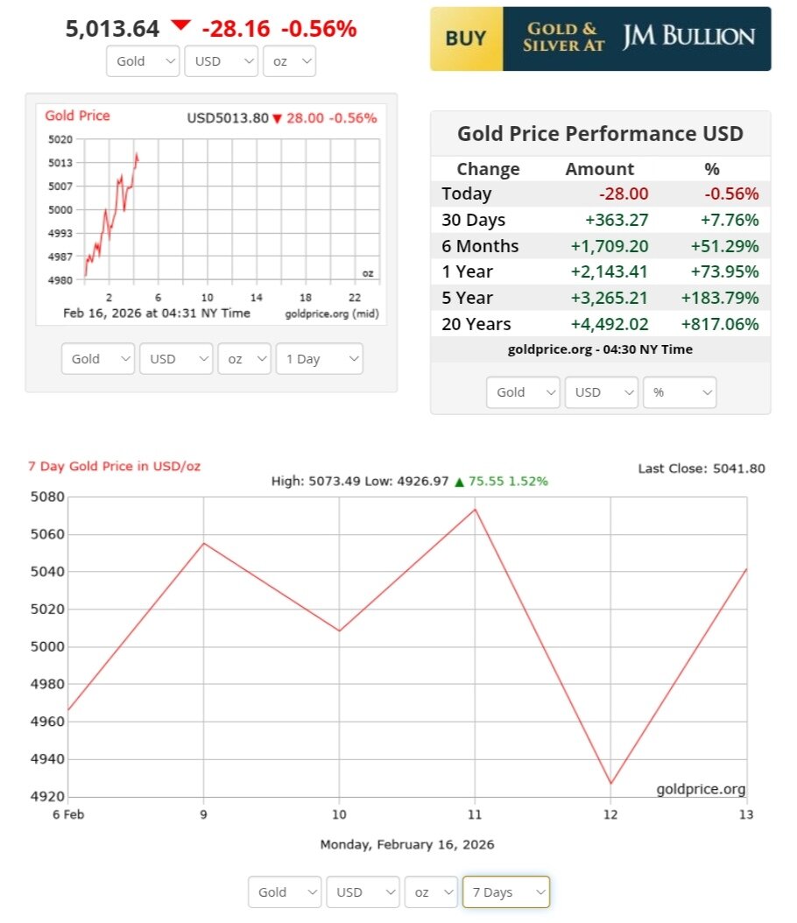Expand the 7 Days time range dropdown
797x923 pixels.
506,892
